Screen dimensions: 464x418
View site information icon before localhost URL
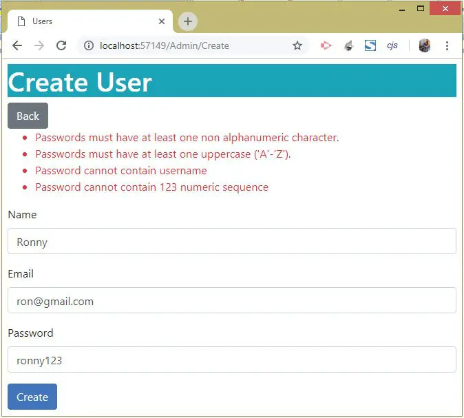(88, 45)
